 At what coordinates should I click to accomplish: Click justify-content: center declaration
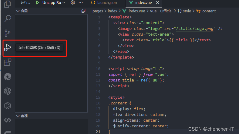point(141,126)
